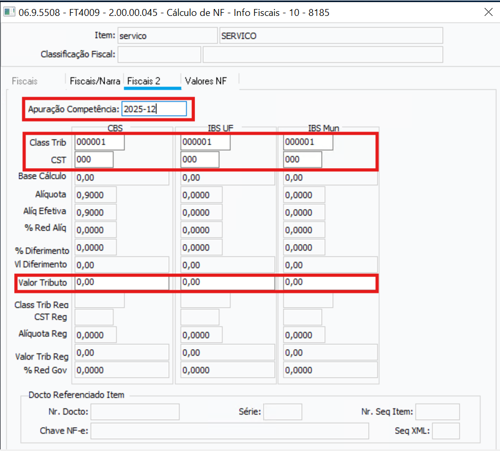Click the IBS UF % Red Gov field
Viewport: 500px width, 451px height.
pos(228,370)
